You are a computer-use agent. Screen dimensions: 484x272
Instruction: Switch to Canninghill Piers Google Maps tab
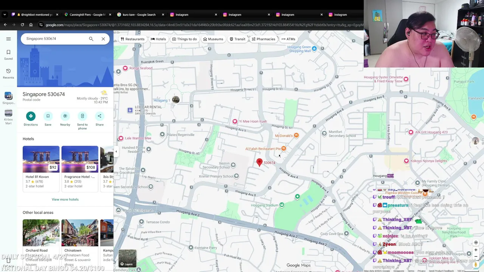[88, 15]
